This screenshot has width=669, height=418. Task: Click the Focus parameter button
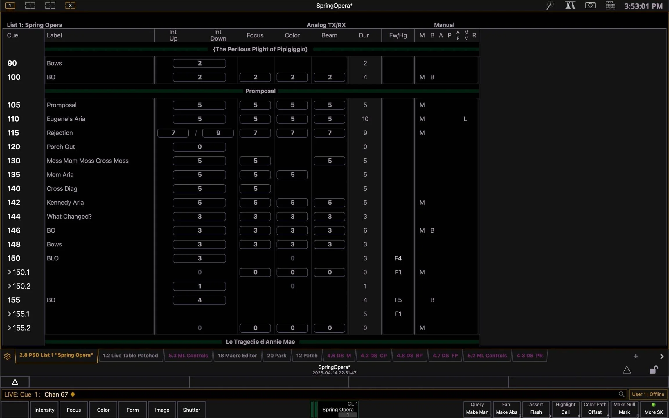click(74, 410)
